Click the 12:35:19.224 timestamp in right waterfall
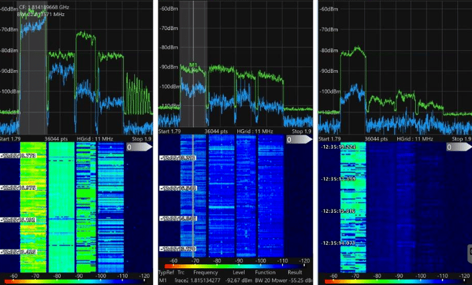Screen dimensions: 472x285 [x=338, y=147]
